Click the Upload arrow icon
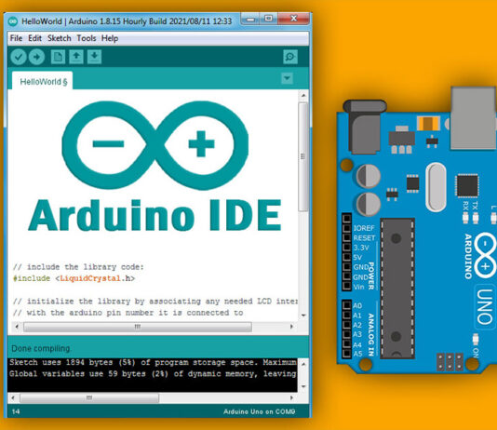 tap(37, 58)
